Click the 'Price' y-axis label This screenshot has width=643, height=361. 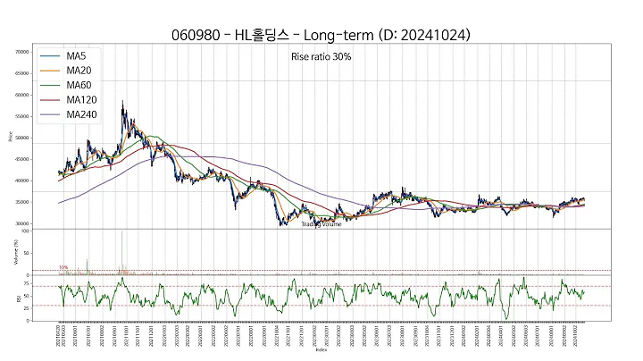coord(10,137)
